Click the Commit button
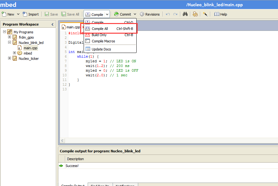 tap(123, 14)
